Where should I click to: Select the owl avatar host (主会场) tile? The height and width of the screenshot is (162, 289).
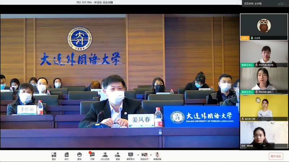(x=264, y=27)
